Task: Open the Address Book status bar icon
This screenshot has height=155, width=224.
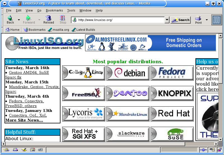Action: point(32,150)
